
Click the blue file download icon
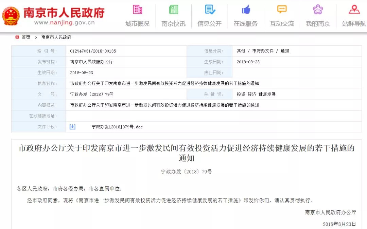pos(72,127)
